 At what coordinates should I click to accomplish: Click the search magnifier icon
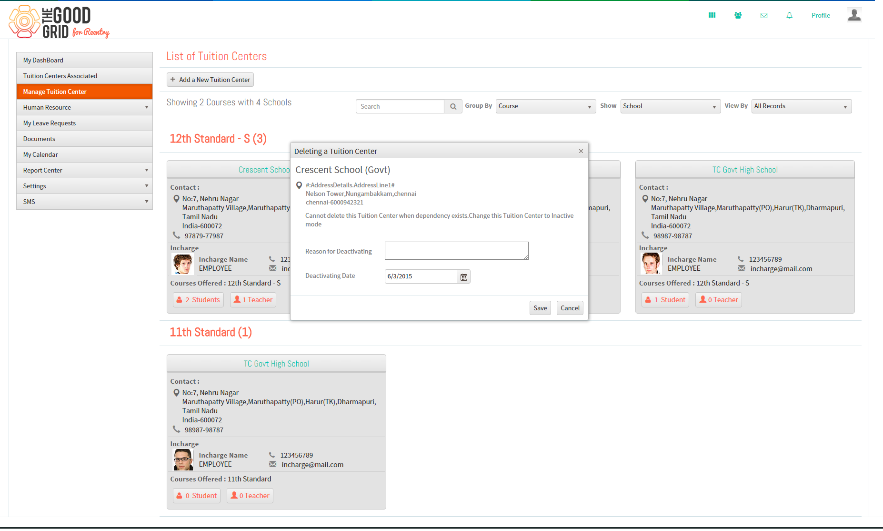(x=453, y=106)
